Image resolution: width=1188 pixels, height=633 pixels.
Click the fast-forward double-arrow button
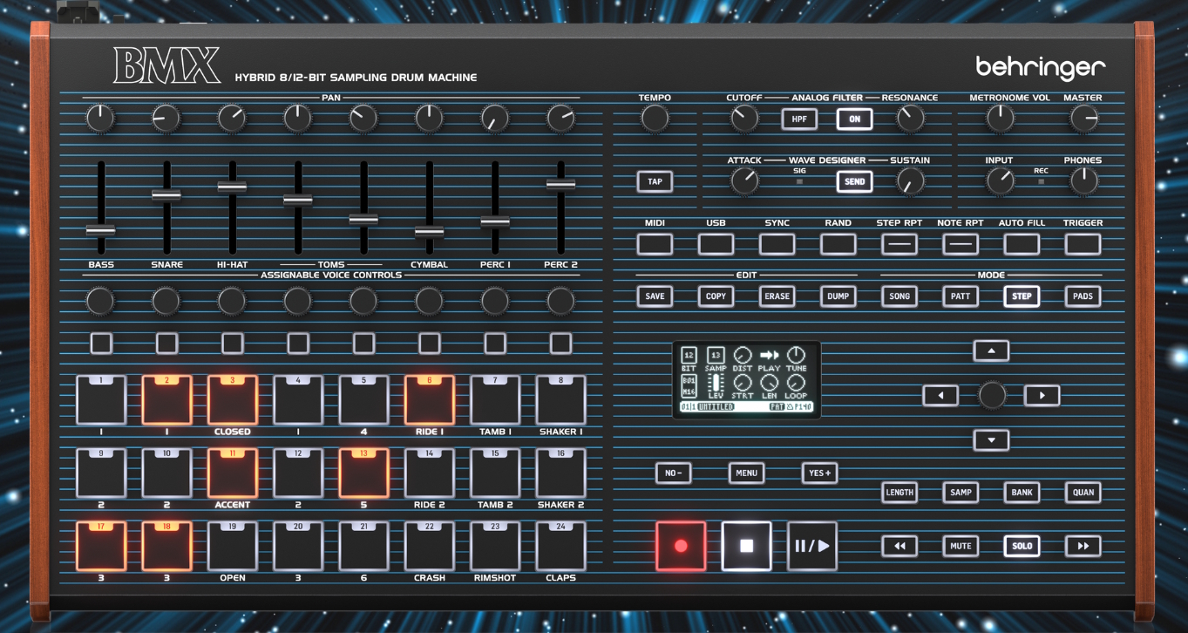pyautogui.click(x=1083, y=547)
